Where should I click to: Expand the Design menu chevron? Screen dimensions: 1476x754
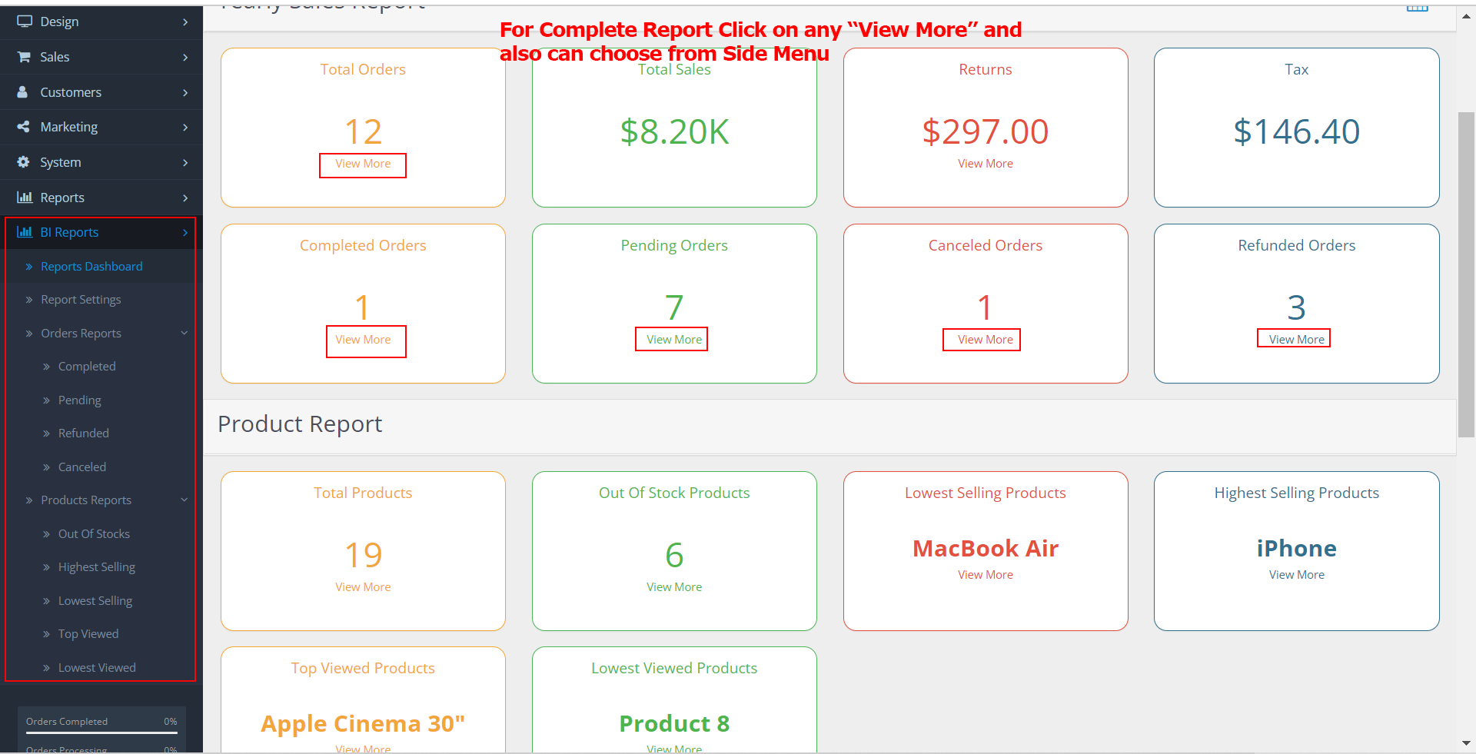(x=185, y=22)
